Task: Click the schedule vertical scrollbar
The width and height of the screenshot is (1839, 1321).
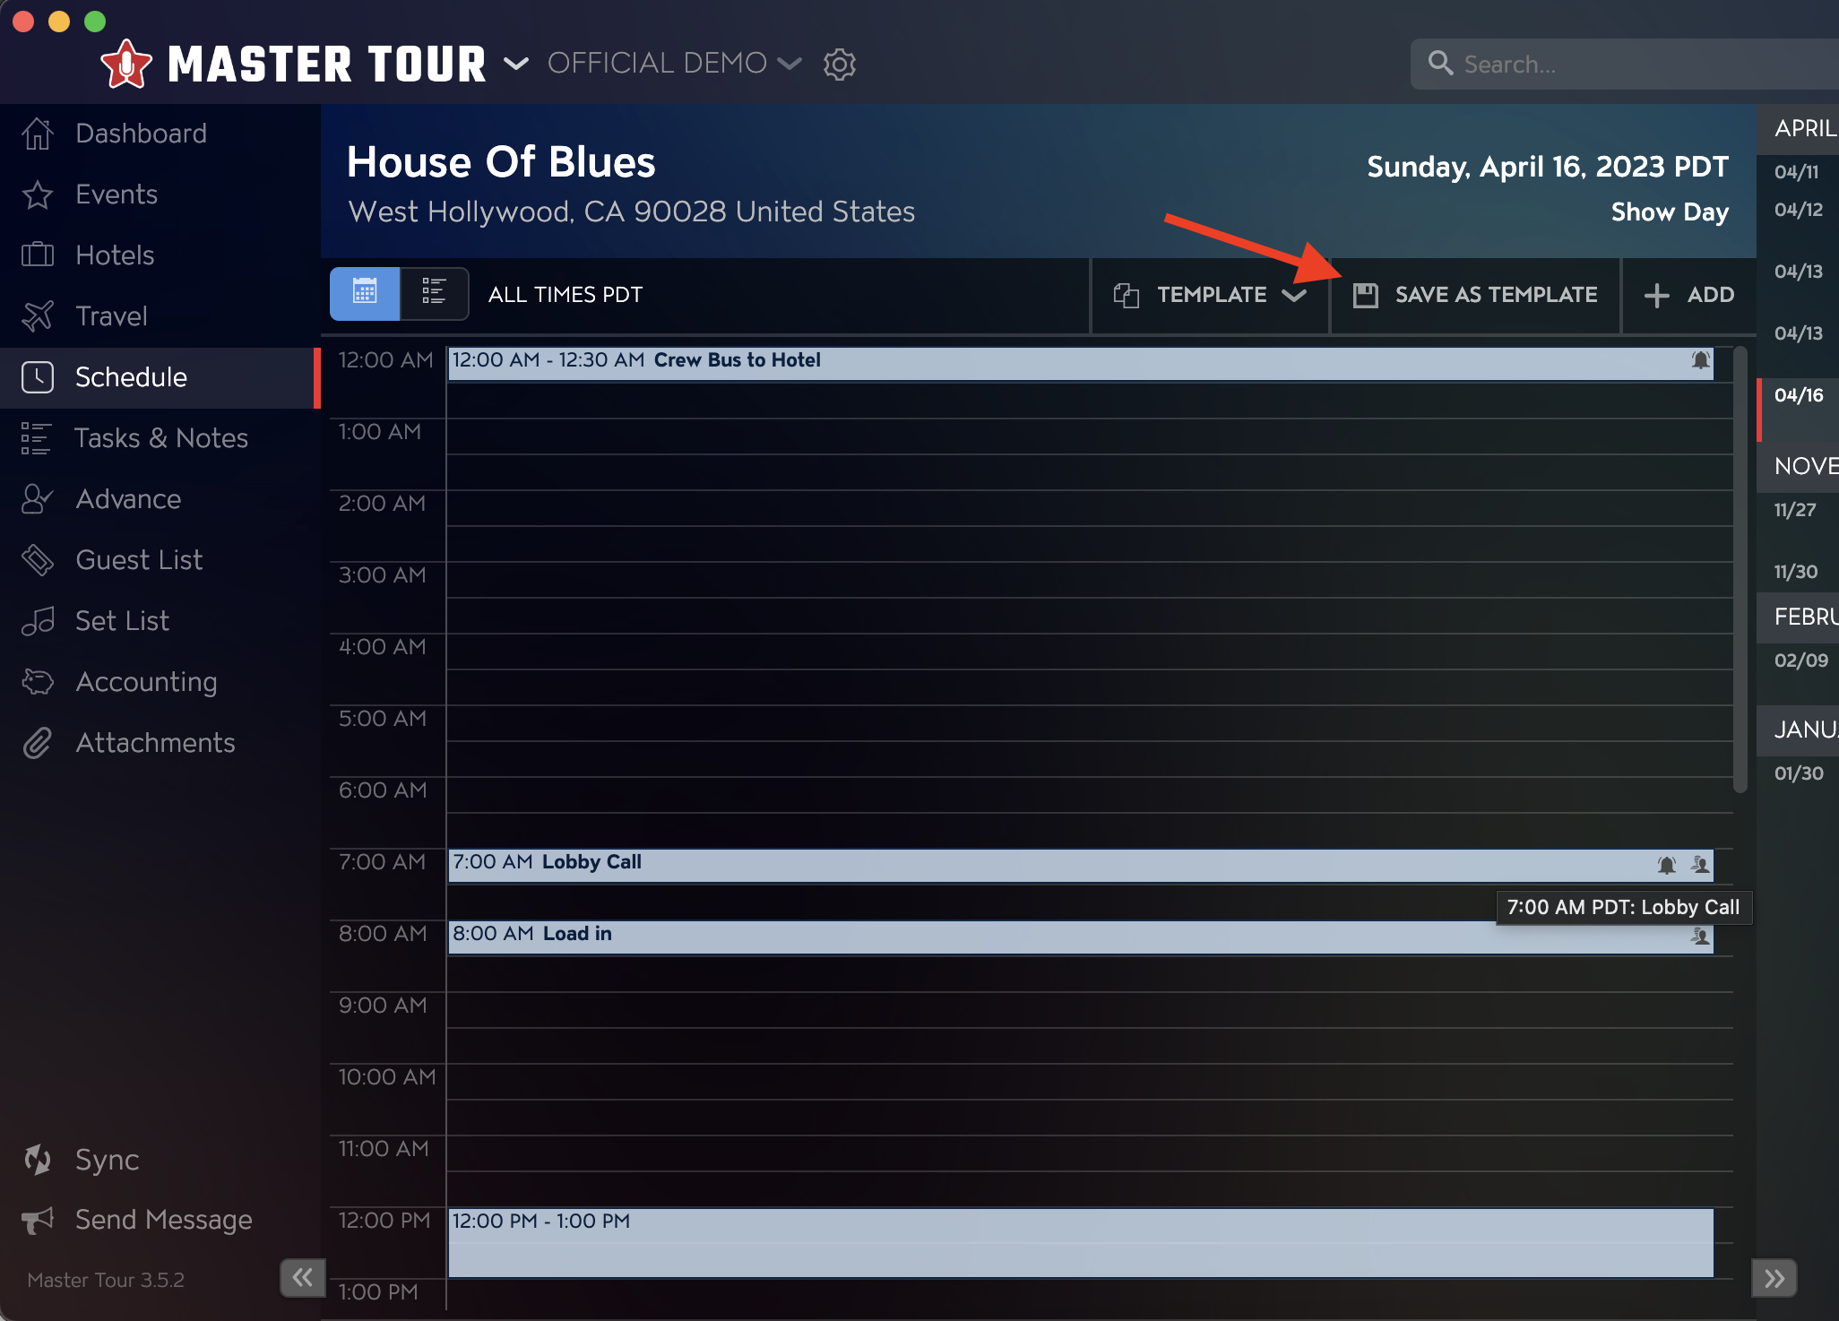Action: (x=1740, y=569)
